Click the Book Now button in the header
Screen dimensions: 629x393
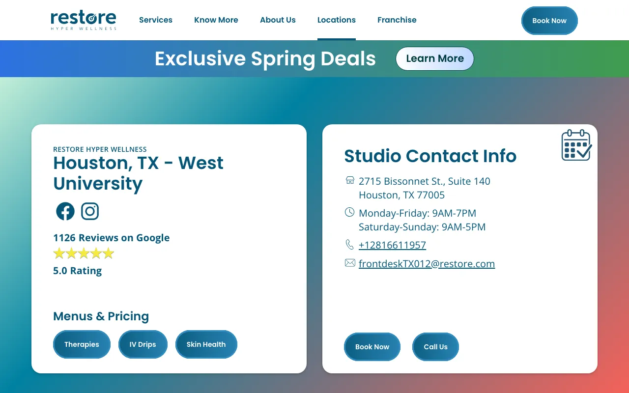coord(549,21)
